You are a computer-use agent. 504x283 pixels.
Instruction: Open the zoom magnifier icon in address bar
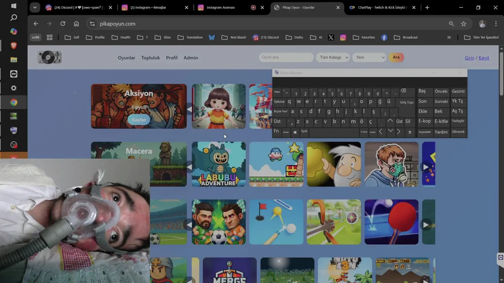tap(452, 24)
